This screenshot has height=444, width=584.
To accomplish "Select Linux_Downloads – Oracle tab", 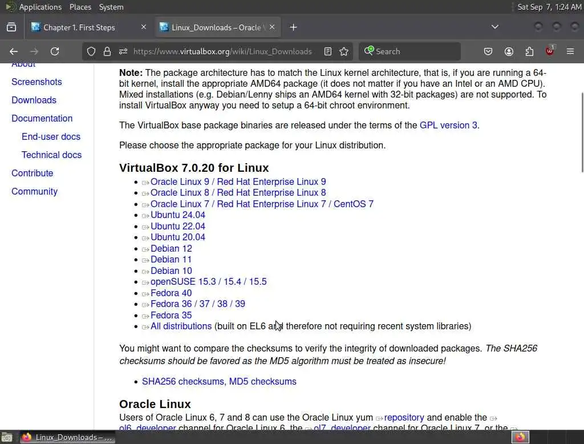I will (x=218, y=27).
